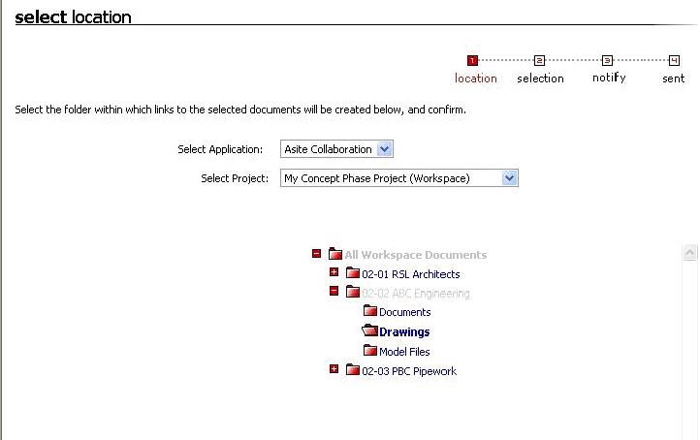Click the Select Project dropdown arrow
Image resolution: width=700 pixels, height=440 pixels.
509,178
